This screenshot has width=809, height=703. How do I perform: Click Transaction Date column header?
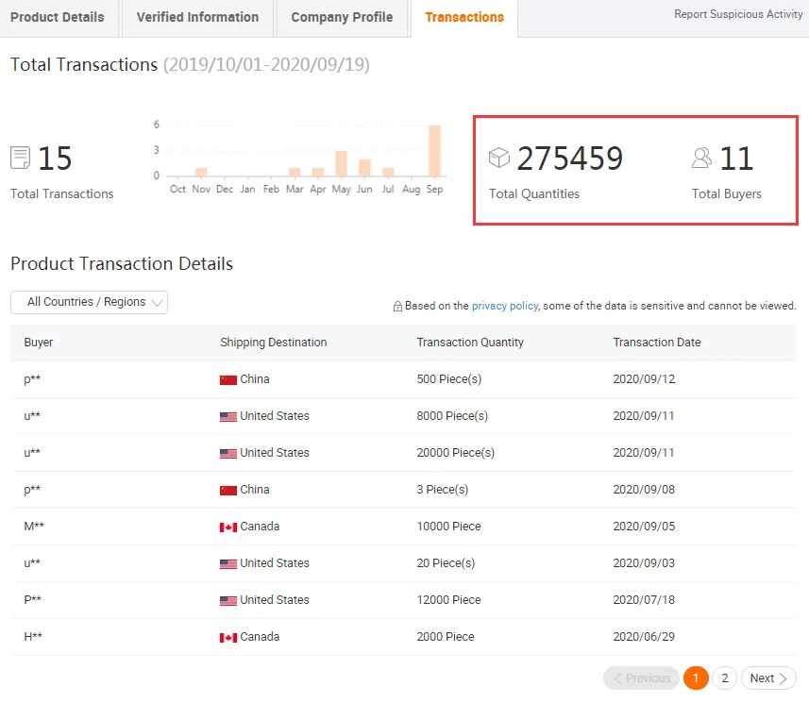click(657, 343)
